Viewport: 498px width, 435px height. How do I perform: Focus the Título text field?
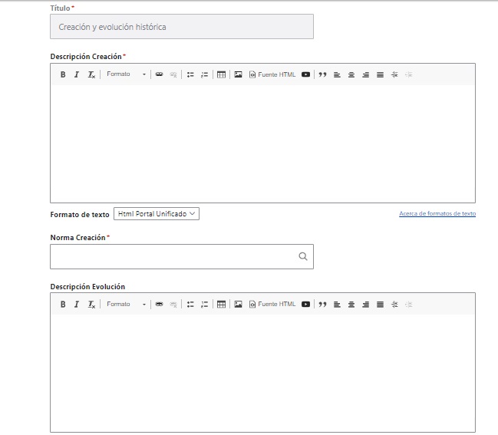click(x=181, y=27)
